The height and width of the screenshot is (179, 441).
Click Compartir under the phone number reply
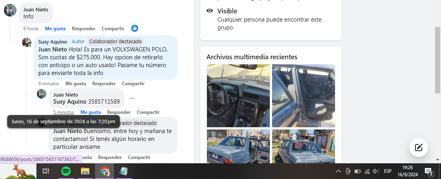148,112
